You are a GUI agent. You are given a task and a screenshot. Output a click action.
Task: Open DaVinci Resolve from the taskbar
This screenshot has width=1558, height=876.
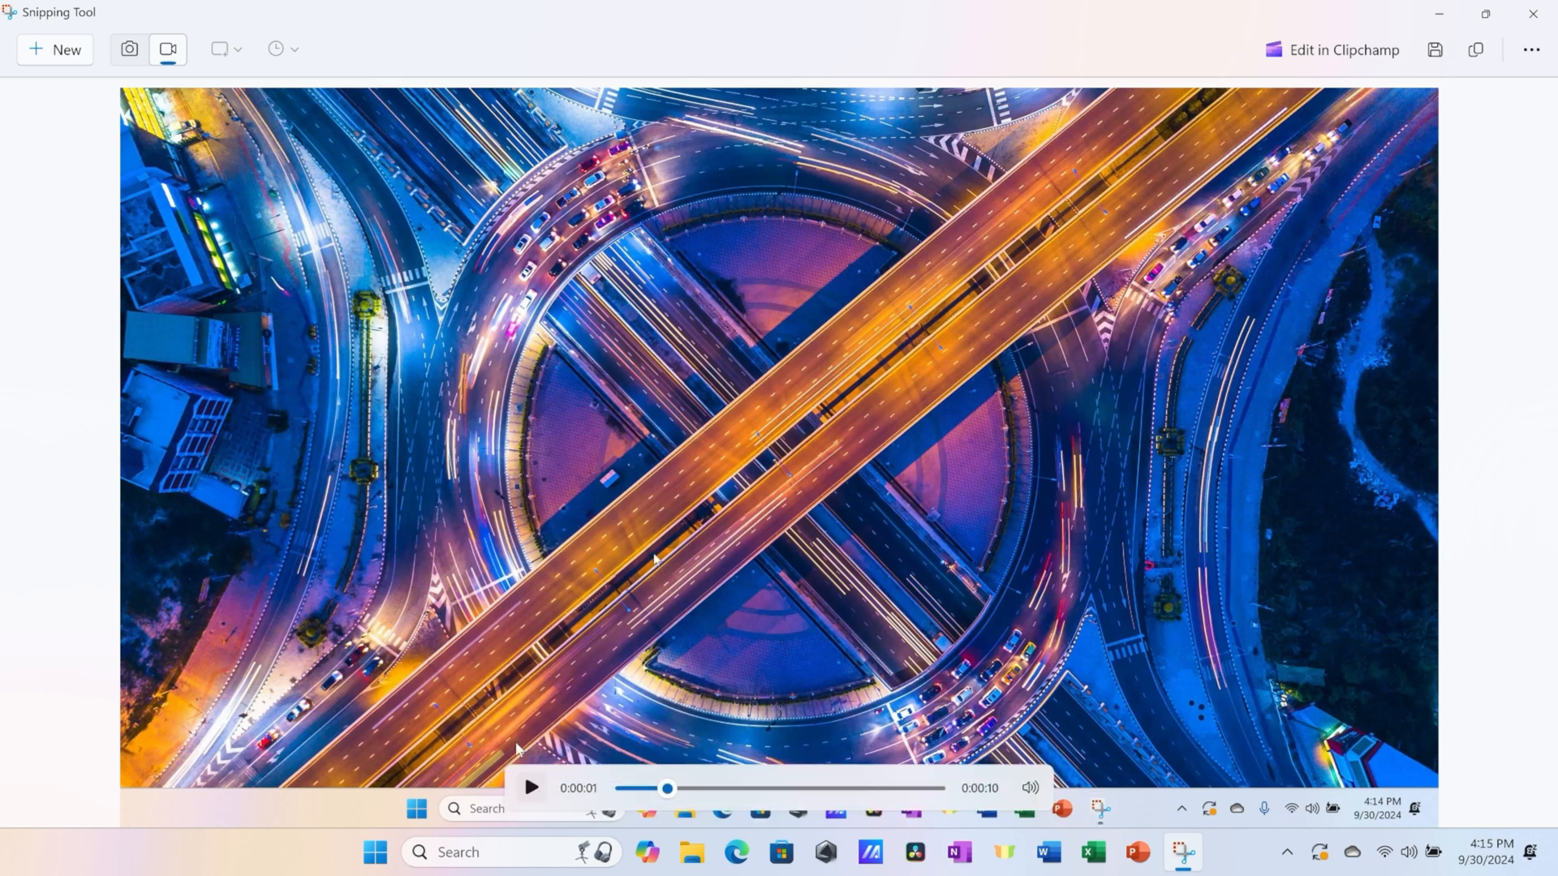pos(915,852)
